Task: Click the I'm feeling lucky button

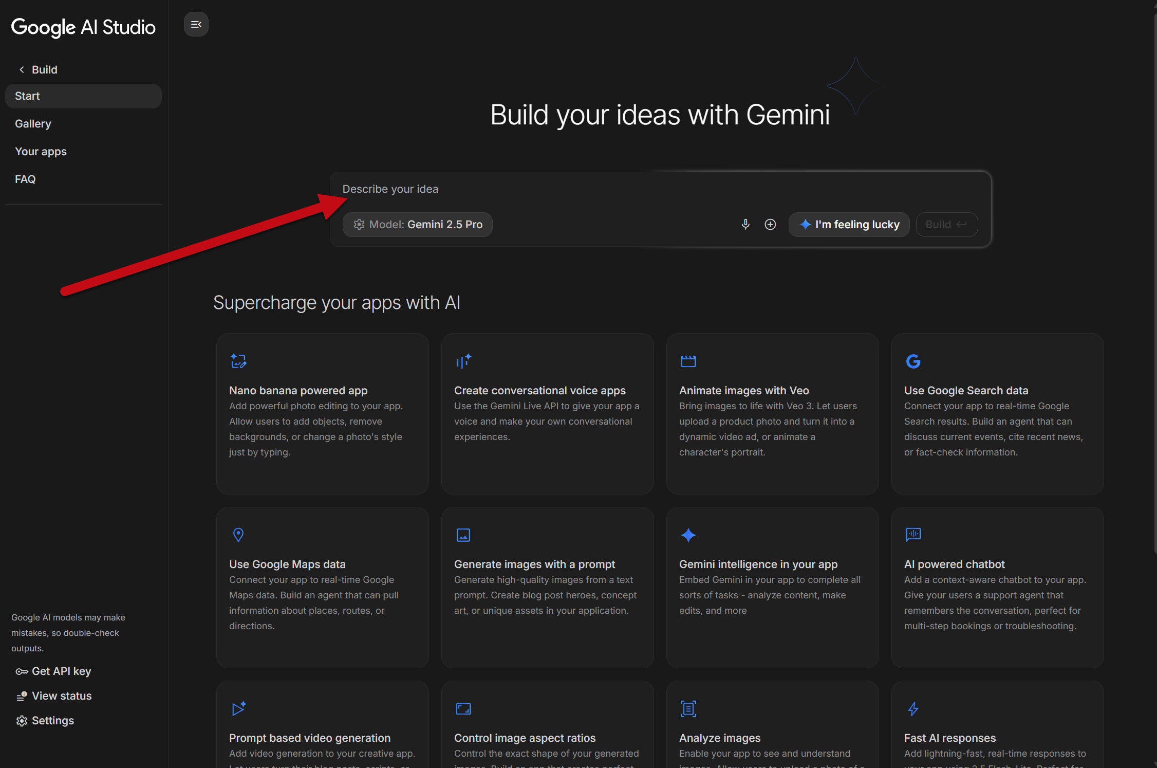Action: [x=849, y=225]
